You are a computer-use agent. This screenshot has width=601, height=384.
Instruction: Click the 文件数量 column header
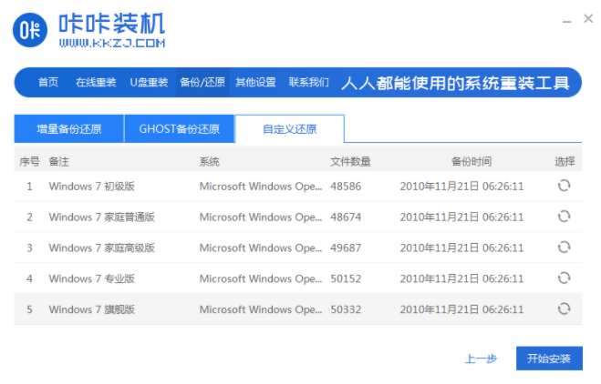pyautogui.click(x=350, y=162)
